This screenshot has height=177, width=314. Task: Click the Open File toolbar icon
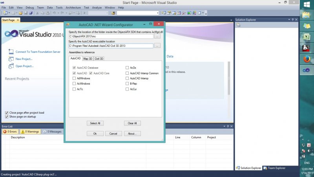point(20,13)
